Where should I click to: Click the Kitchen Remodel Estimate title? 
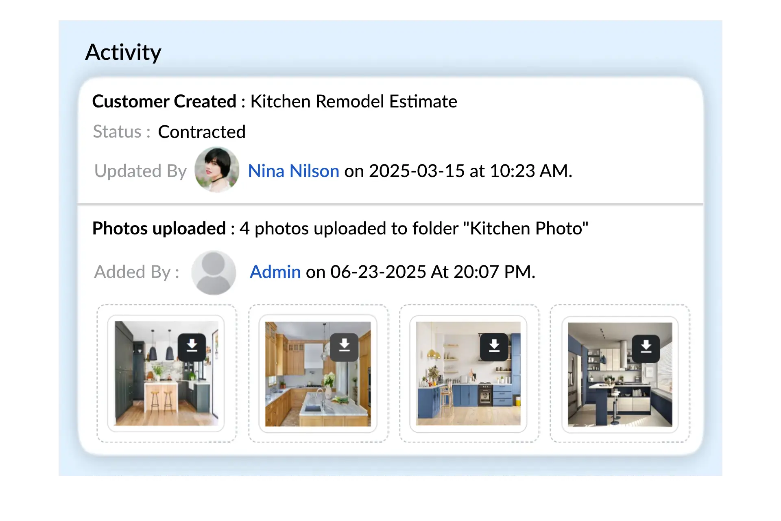pyautogui.click(x=353, y=101)
